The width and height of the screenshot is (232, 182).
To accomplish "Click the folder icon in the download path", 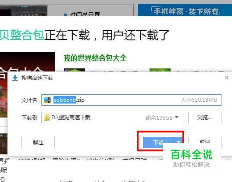I will (x=46, y=118).
